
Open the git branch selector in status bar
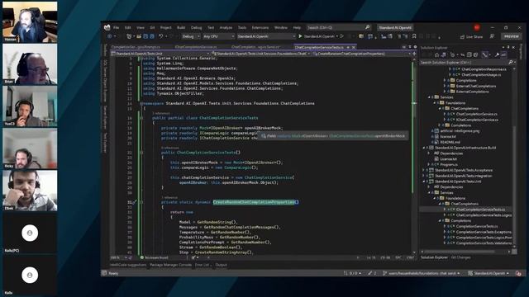(x=422, y=273)
